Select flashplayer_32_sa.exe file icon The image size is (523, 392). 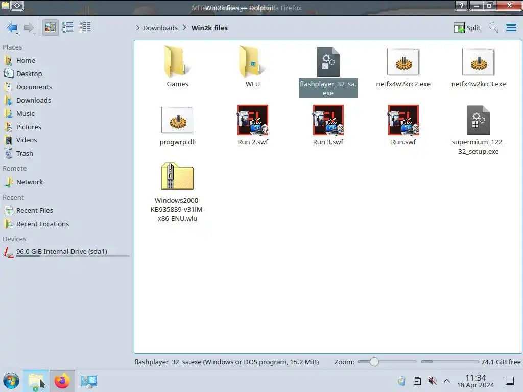328,62
